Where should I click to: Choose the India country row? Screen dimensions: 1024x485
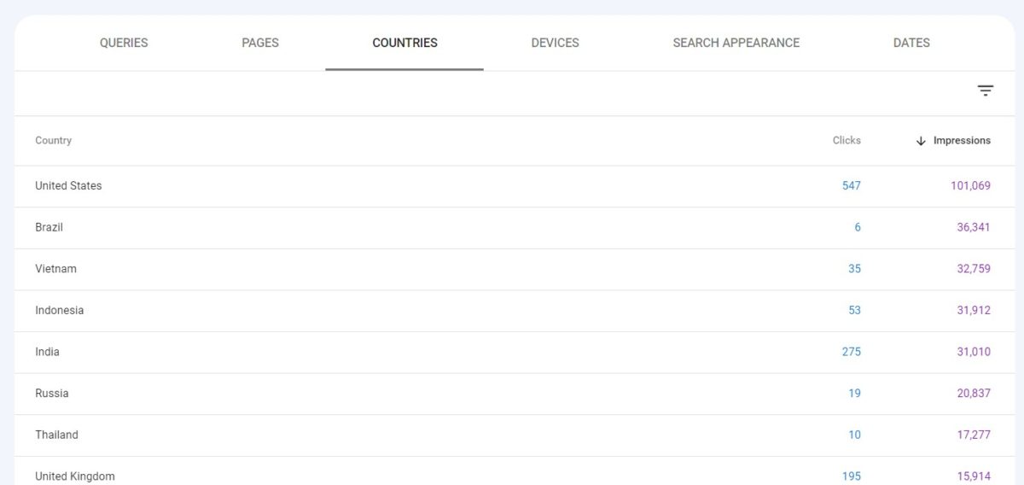pyautogui.click(x=47, y=352)
